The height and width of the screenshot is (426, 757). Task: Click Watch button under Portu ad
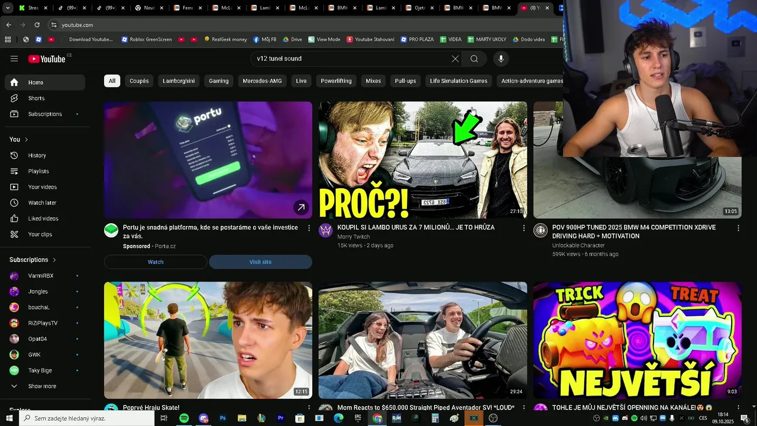pos(156,262)
